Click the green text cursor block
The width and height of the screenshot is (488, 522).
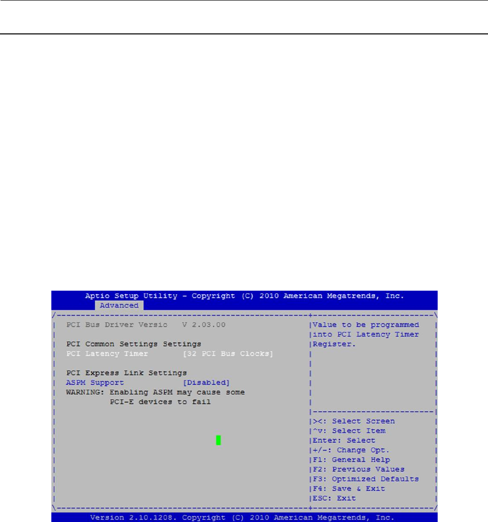pyautogui.click(x=218, y=440)
